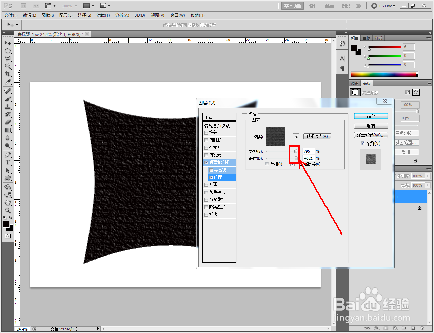Open the status bar info arrow

click(x=98, y=329)
